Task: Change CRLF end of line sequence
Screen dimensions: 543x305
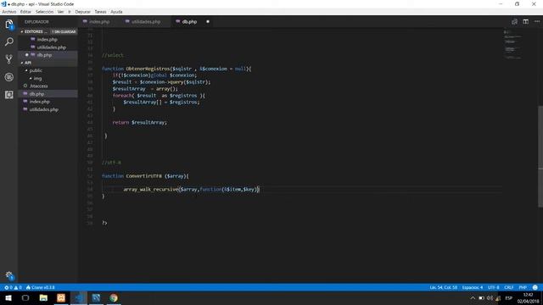Action: 509,287
